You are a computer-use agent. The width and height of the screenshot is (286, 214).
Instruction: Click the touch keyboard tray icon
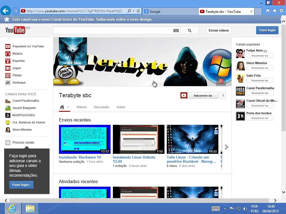pyautogui.click(x=216, y=209)
